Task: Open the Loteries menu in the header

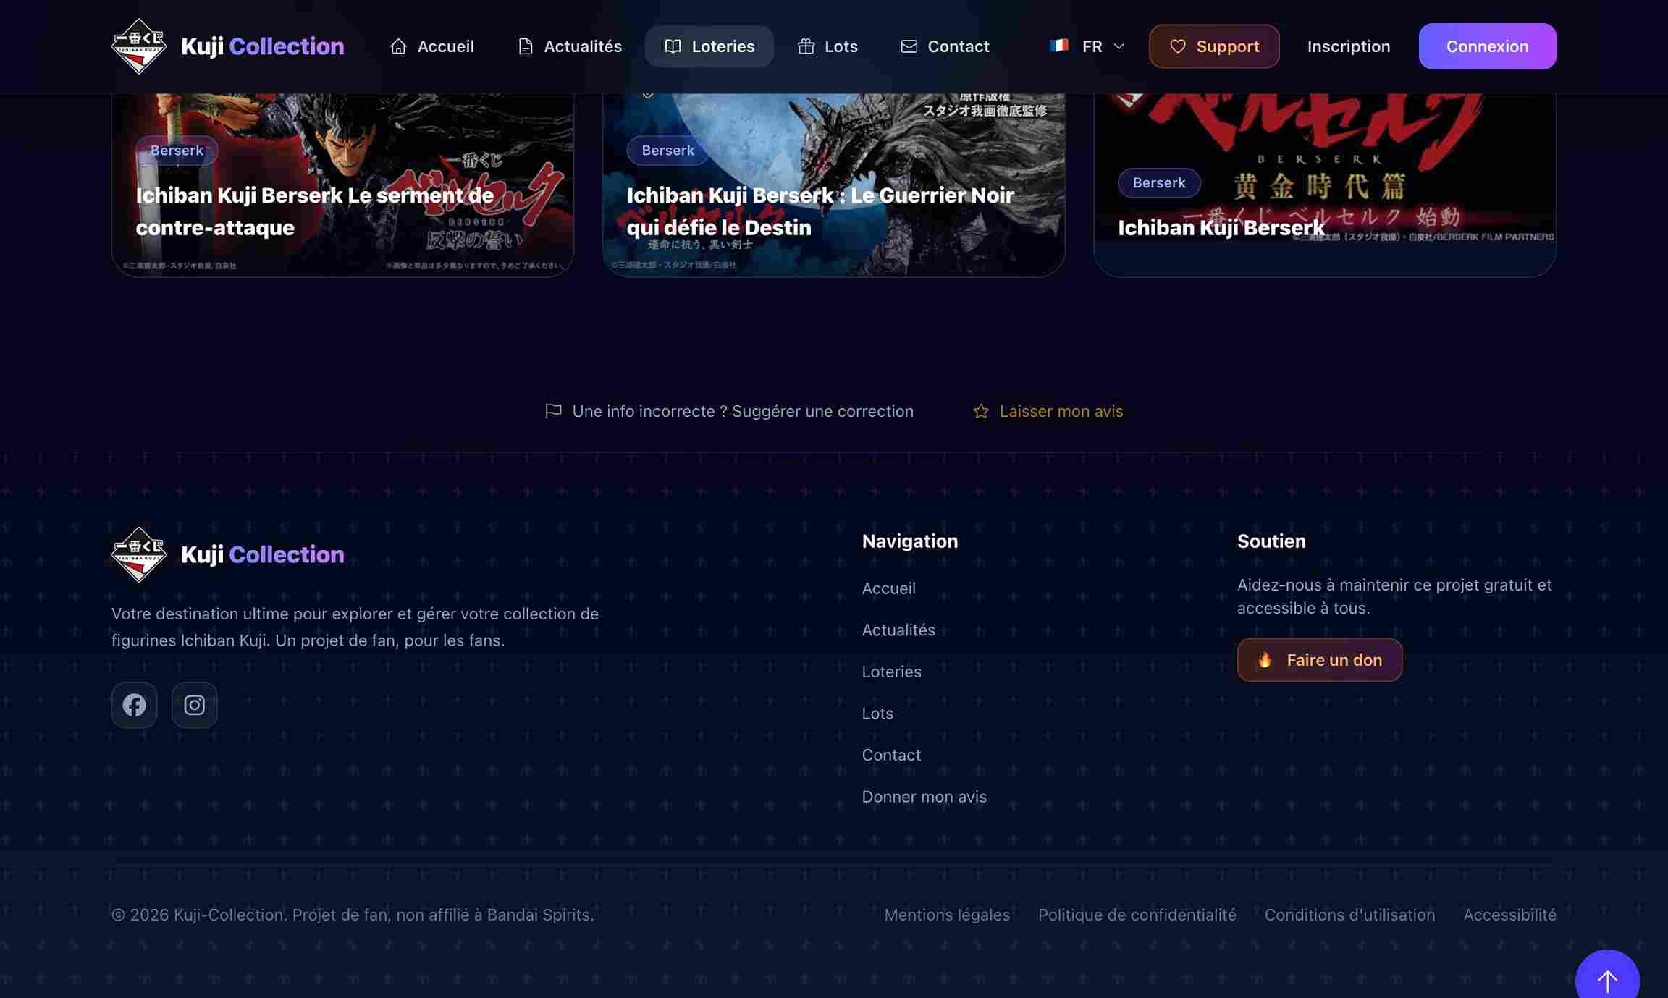Action: click(709, 46)
